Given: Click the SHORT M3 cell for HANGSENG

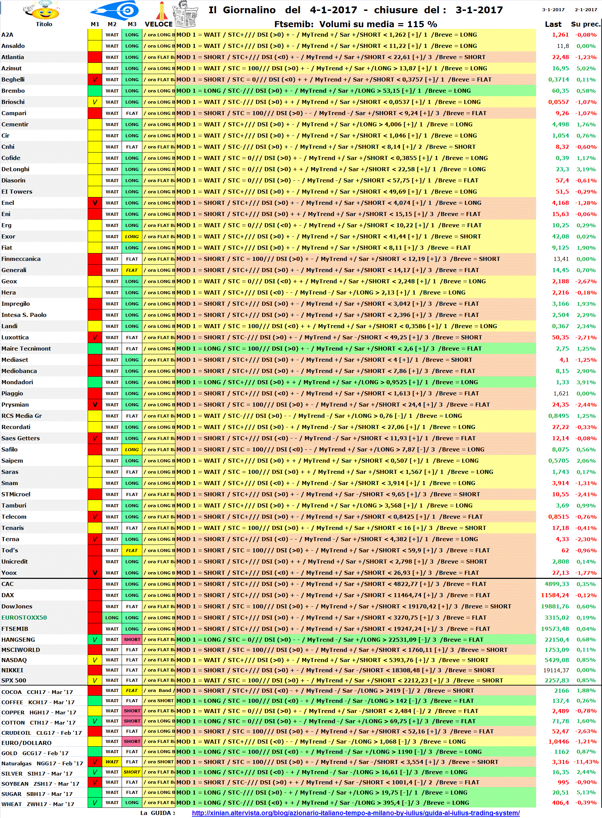Looking at the screenshot, I should click(132, 639).
